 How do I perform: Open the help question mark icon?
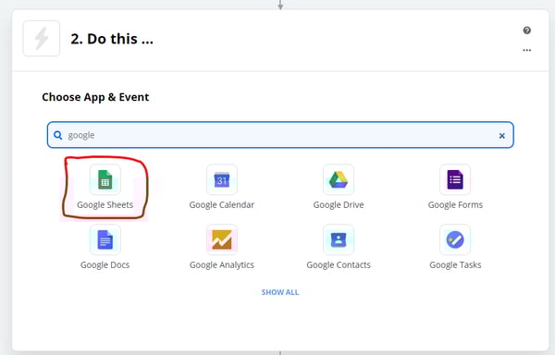tap(526, 31)
